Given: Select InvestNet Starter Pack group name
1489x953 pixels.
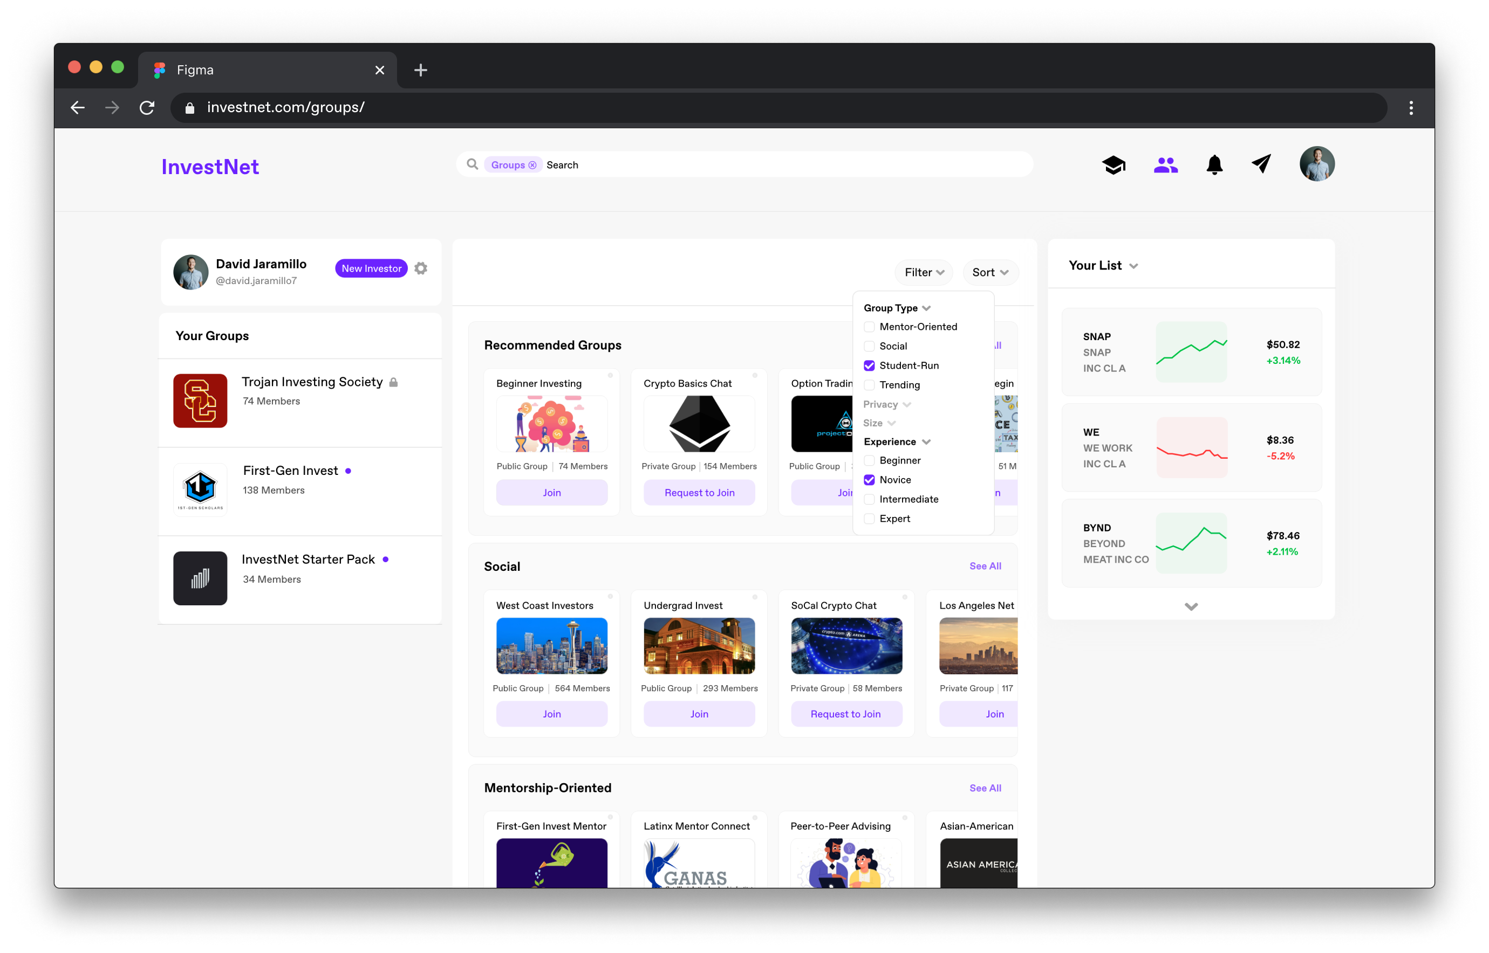Looking at the screenshot, I should tap(308, 560).
